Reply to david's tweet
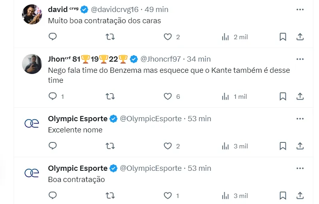Screen dimensions: 319x204 click(x=53, y=37)
